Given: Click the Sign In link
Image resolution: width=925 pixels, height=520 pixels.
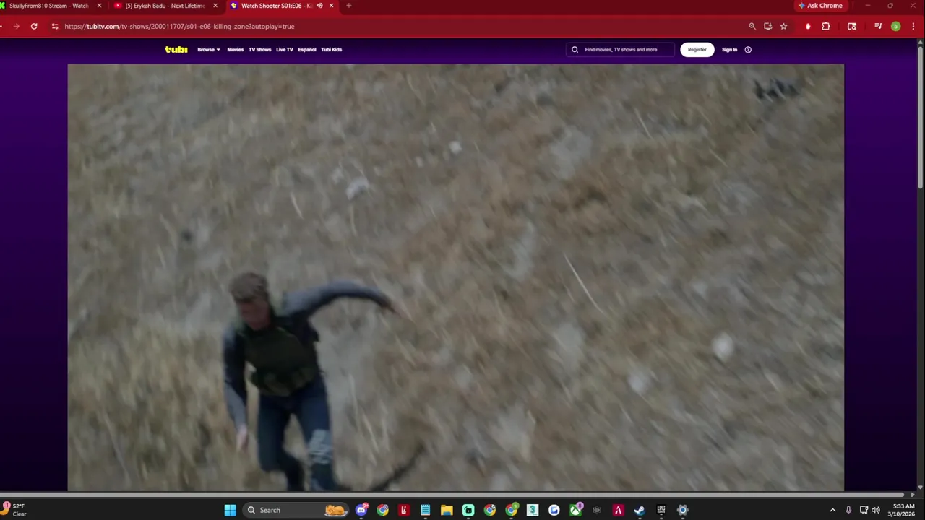Looking at the screenshot, I should point(729,49).
